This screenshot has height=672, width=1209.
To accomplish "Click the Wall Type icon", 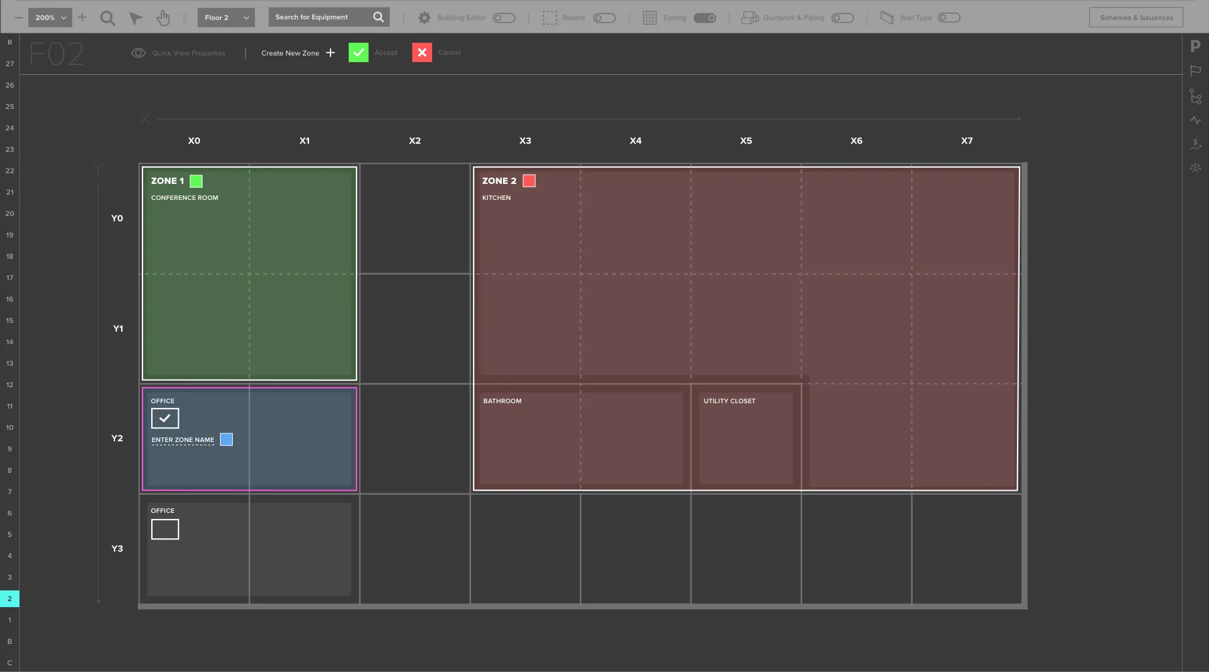I will (887, 18).
